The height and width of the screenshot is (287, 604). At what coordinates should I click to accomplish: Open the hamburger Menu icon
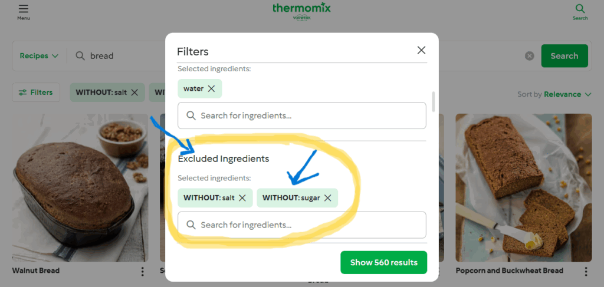pyautogui.click(x=24, y=8)
